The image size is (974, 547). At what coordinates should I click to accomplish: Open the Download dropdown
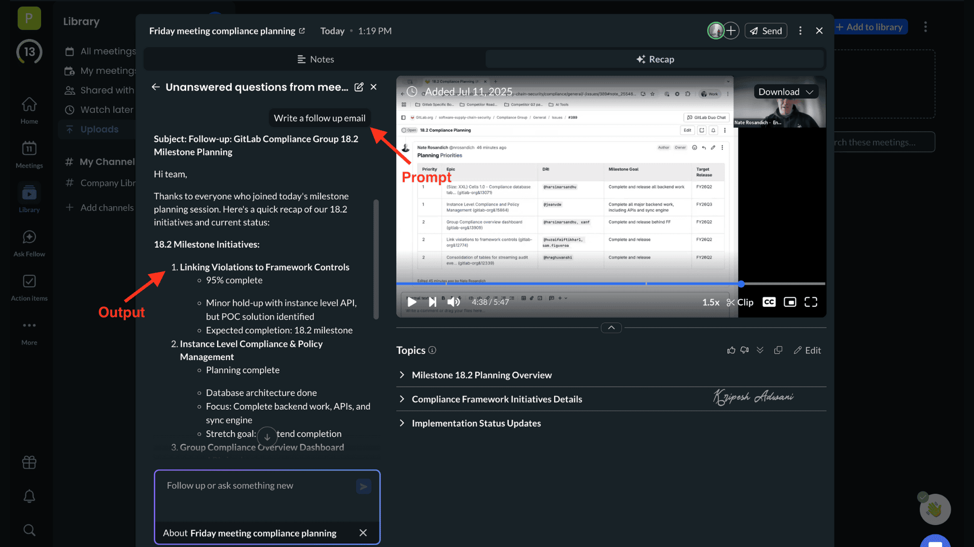(786, 92)
